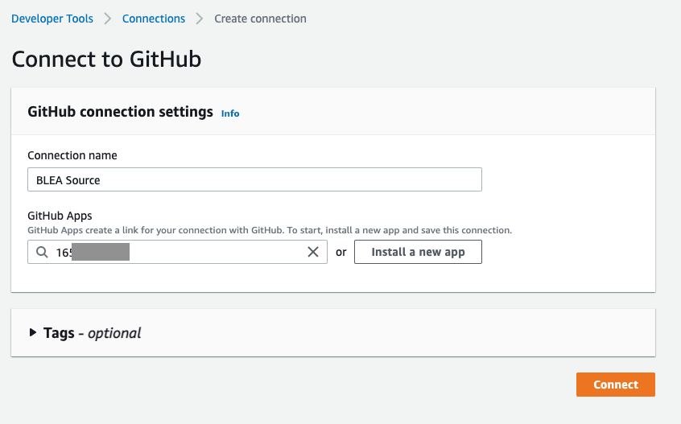The image size is (681, 424).
Task: Click the Tags - optional heading
Action: [92, 333]
